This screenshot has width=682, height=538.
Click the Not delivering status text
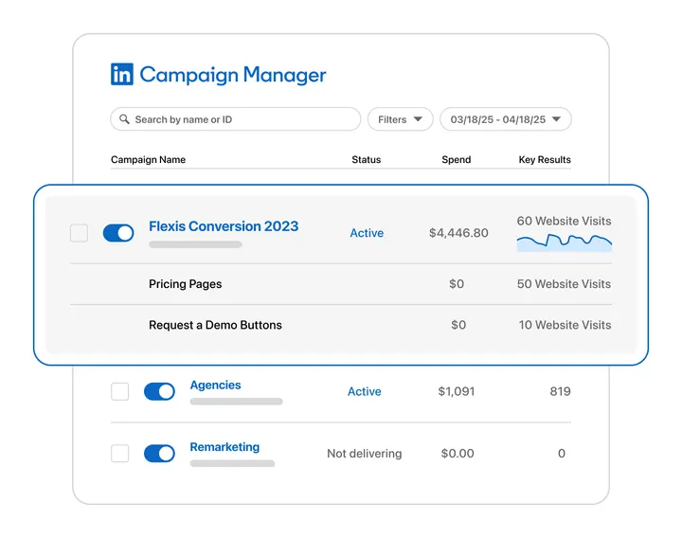(x=365, y=454)
